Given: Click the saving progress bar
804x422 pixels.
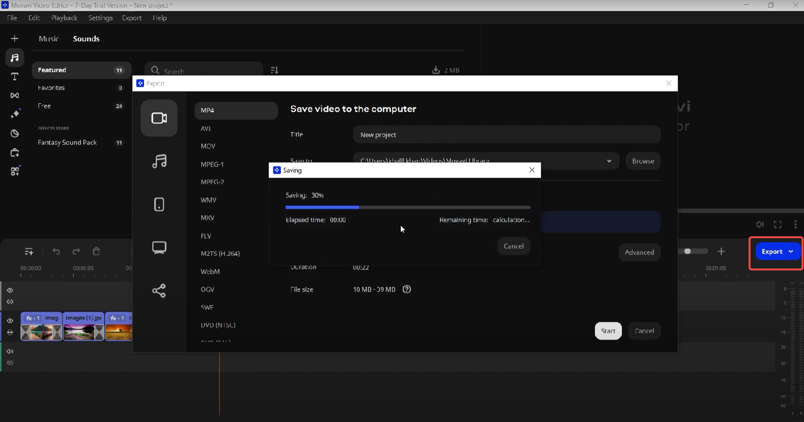Looking at the screenshot, I should coord(408,207).
